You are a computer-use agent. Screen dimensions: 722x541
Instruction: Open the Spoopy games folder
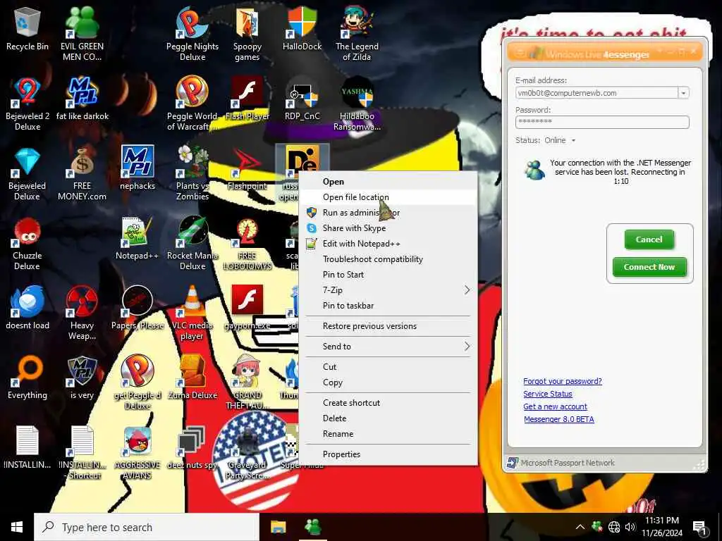click(247, 33)
